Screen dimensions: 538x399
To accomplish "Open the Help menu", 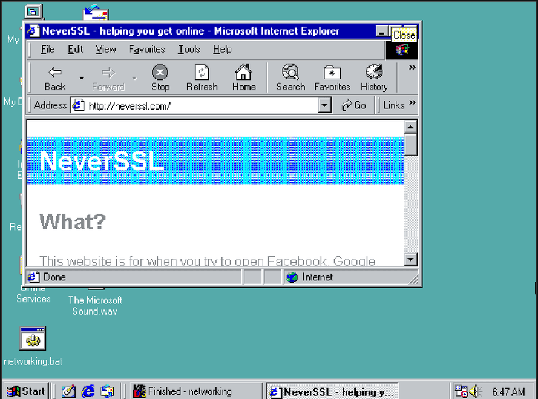I will 222,50.
